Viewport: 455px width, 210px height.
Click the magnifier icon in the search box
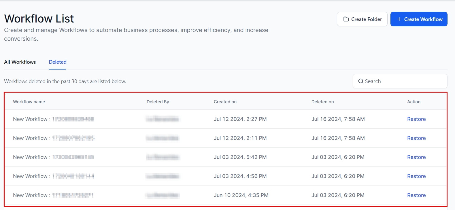coord(360,81)
